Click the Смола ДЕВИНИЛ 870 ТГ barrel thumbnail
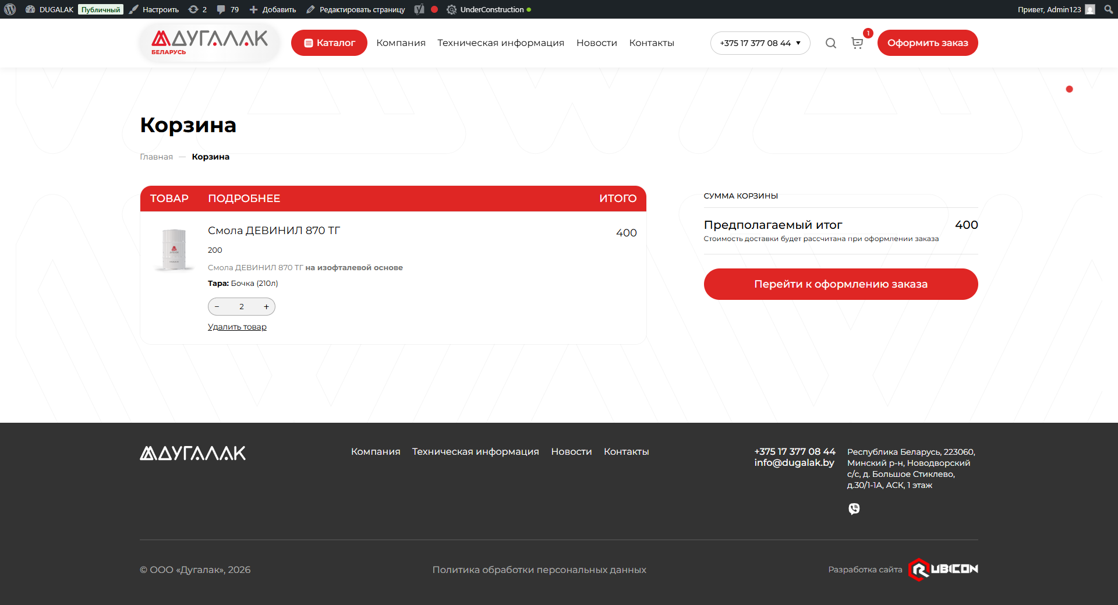The height and width of the screenshot is (605, 1118). point(174,249)
